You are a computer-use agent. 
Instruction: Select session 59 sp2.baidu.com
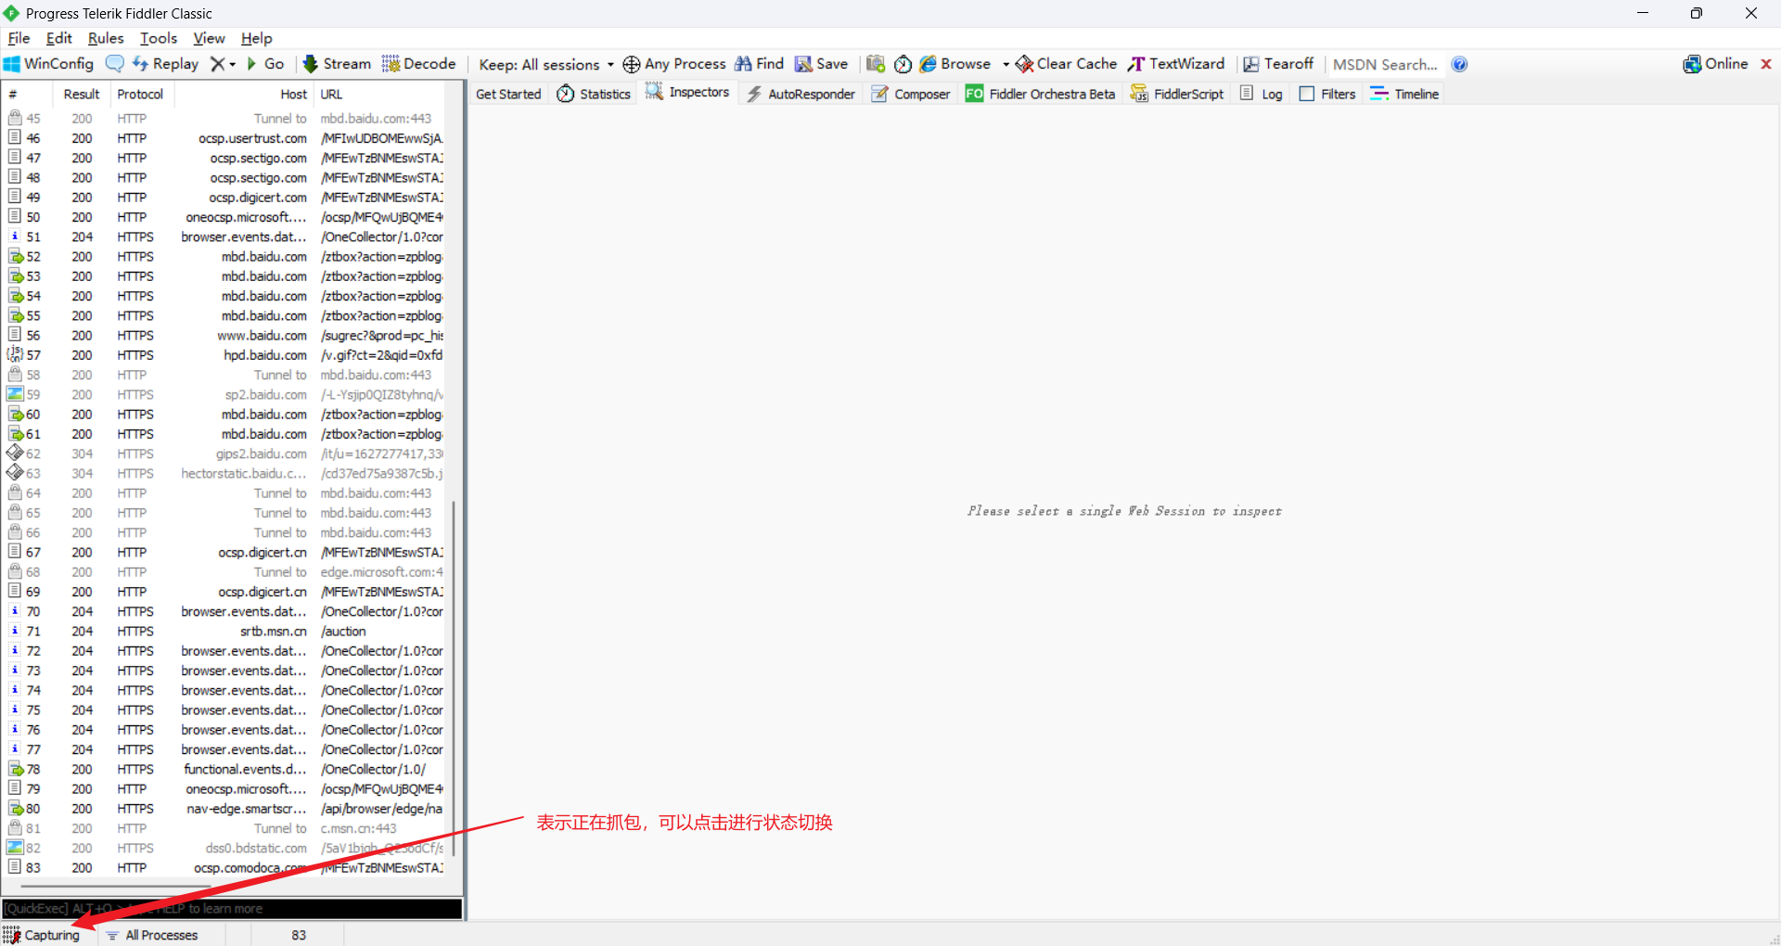224,395
